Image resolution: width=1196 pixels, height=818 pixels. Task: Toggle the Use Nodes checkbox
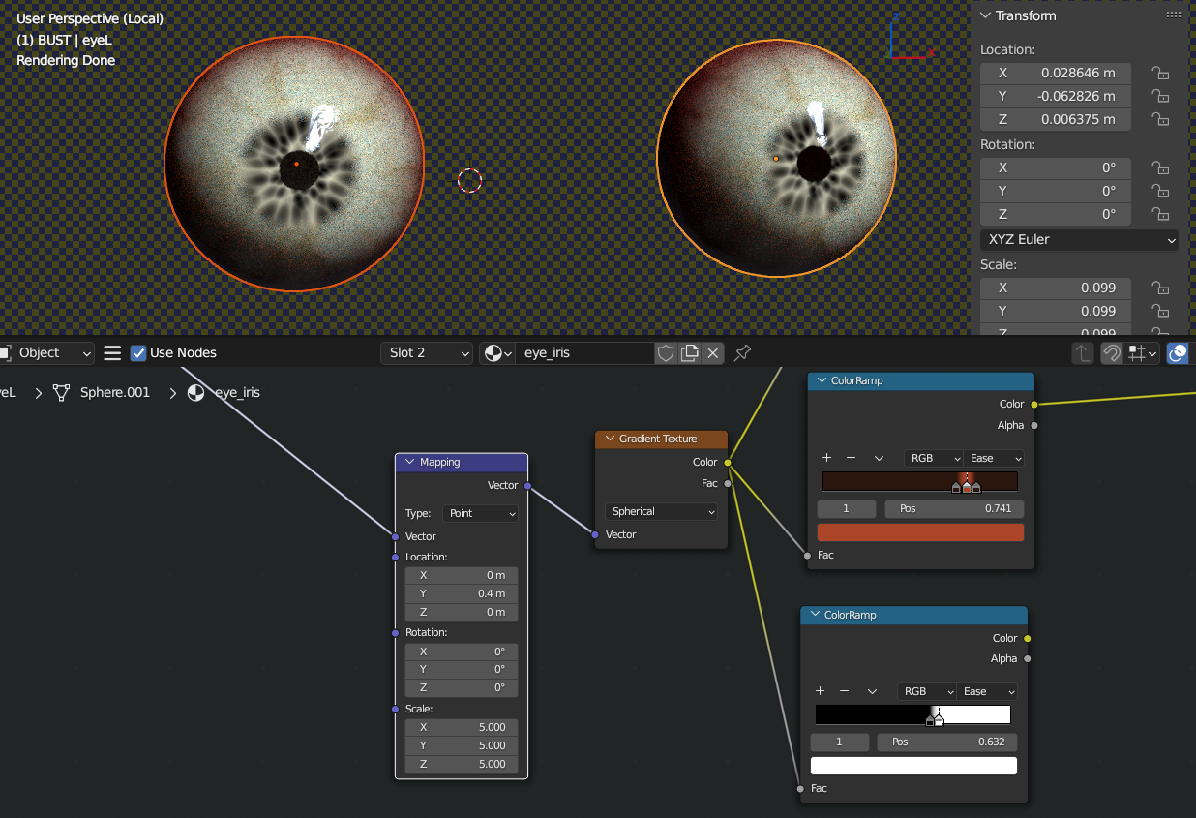138,353
